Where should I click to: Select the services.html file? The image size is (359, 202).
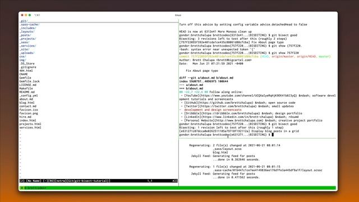(x=30, y=127)
